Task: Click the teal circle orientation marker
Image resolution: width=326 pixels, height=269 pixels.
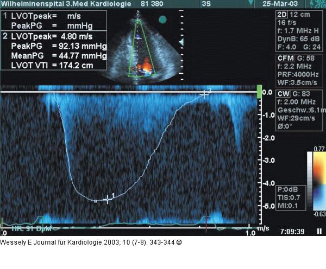Action: [x=162, y=20]
